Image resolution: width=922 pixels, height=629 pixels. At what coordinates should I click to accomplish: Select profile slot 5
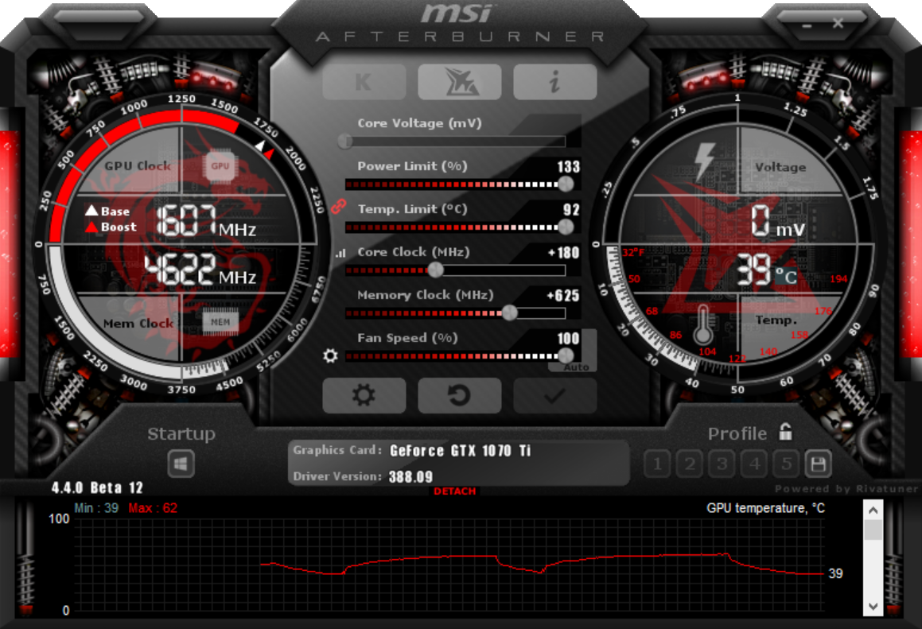click(x=786, y=464)
